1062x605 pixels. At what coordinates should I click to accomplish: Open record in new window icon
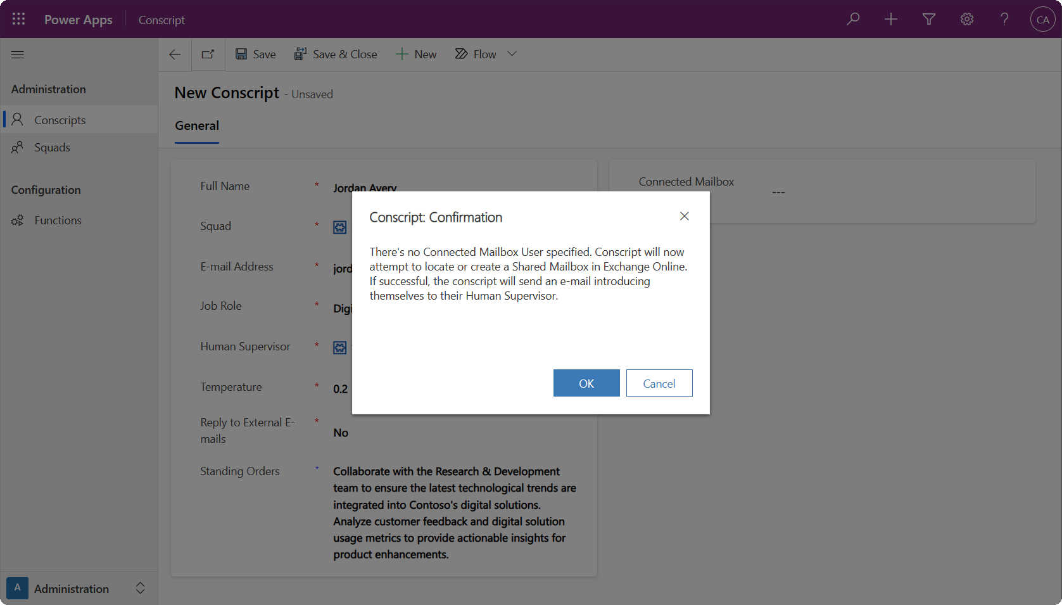pyautogui.click(x=208, y=54)
